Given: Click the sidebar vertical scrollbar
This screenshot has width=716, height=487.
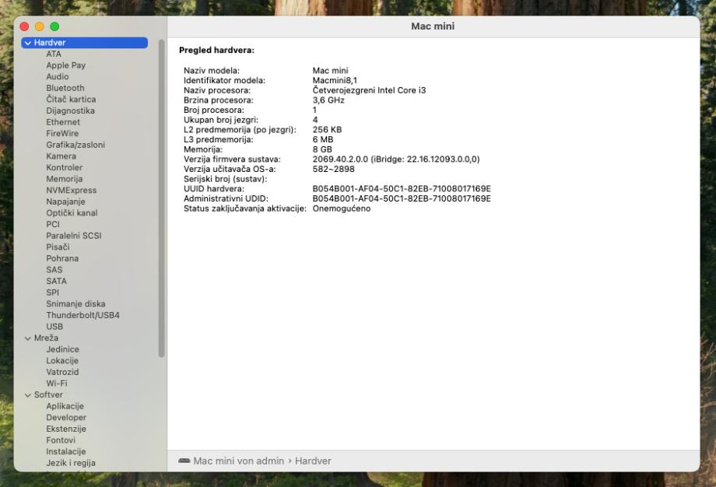Looking at the screenshot, I should click(x=161, y=198).
